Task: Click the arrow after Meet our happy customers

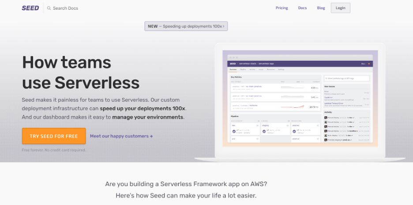Action: click(151, 136)
